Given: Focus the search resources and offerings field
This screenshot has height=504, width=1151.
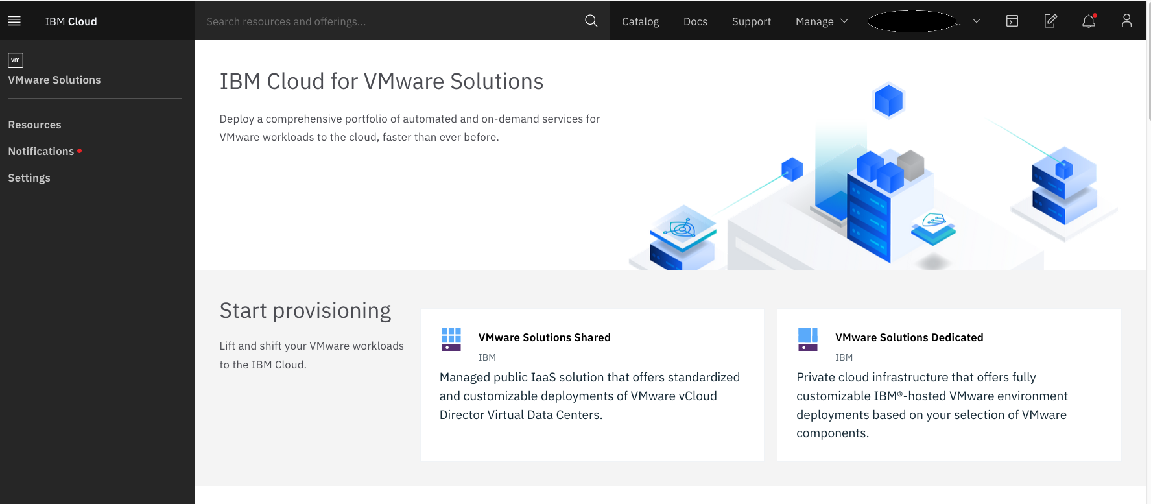Looking at the screenshot, I should 389,21.
